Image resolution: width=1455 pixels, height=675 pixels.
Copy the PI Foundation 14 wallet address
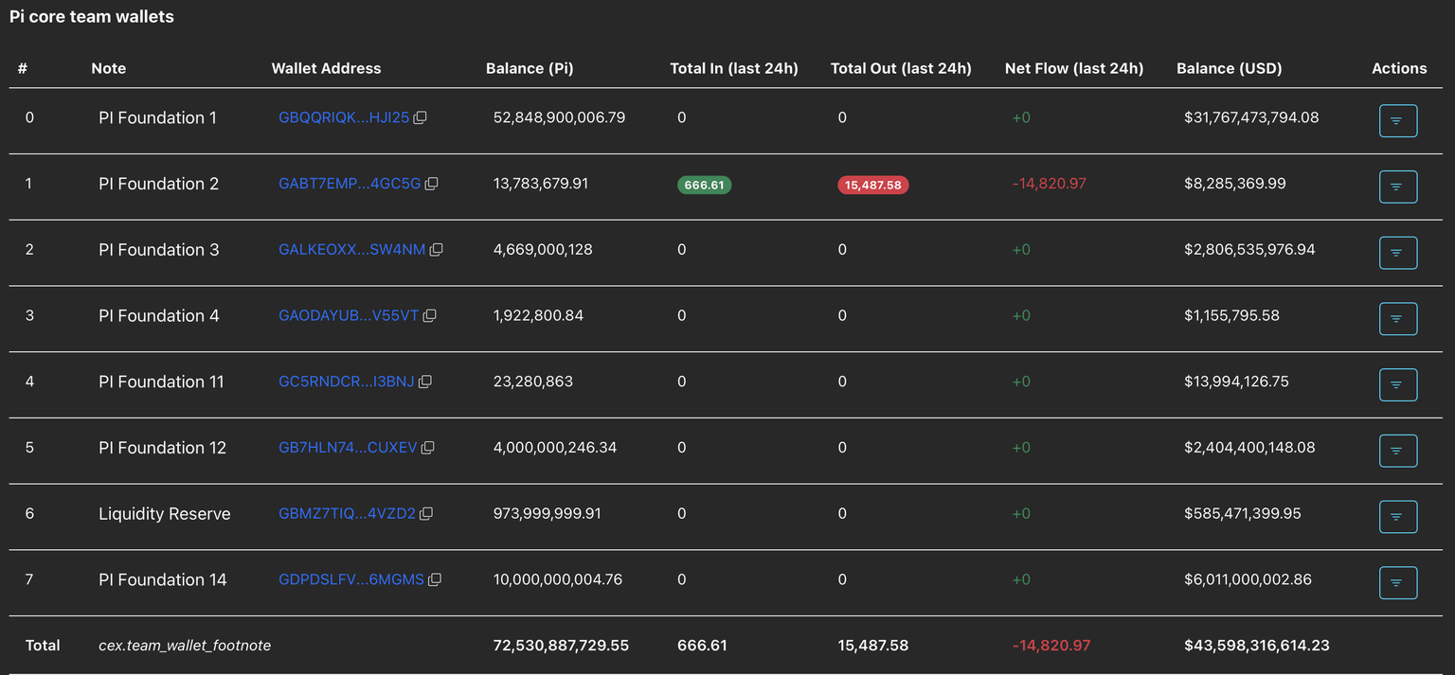point(435,579)
